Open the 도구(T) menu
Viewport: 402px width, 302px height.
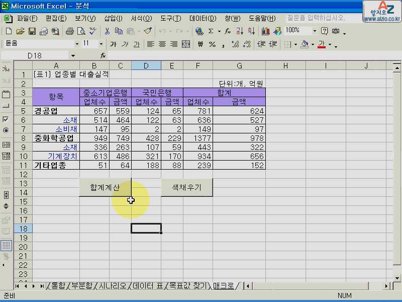(x=170, y=18)
